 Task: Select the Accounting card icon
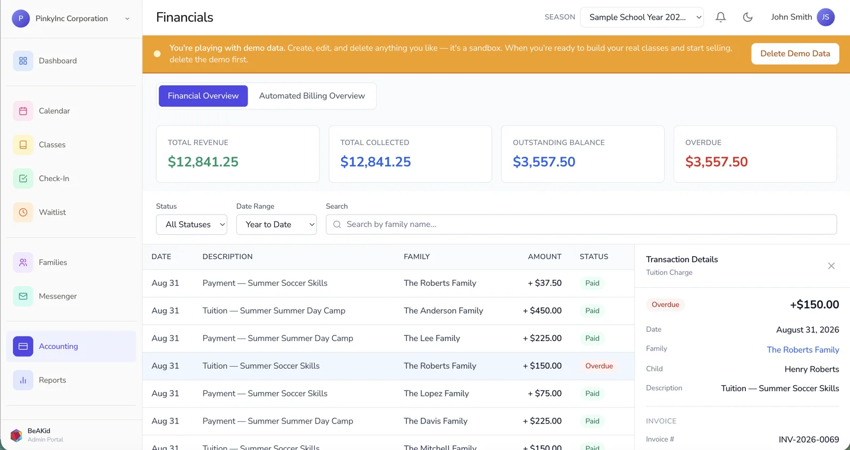pos(23,346)
